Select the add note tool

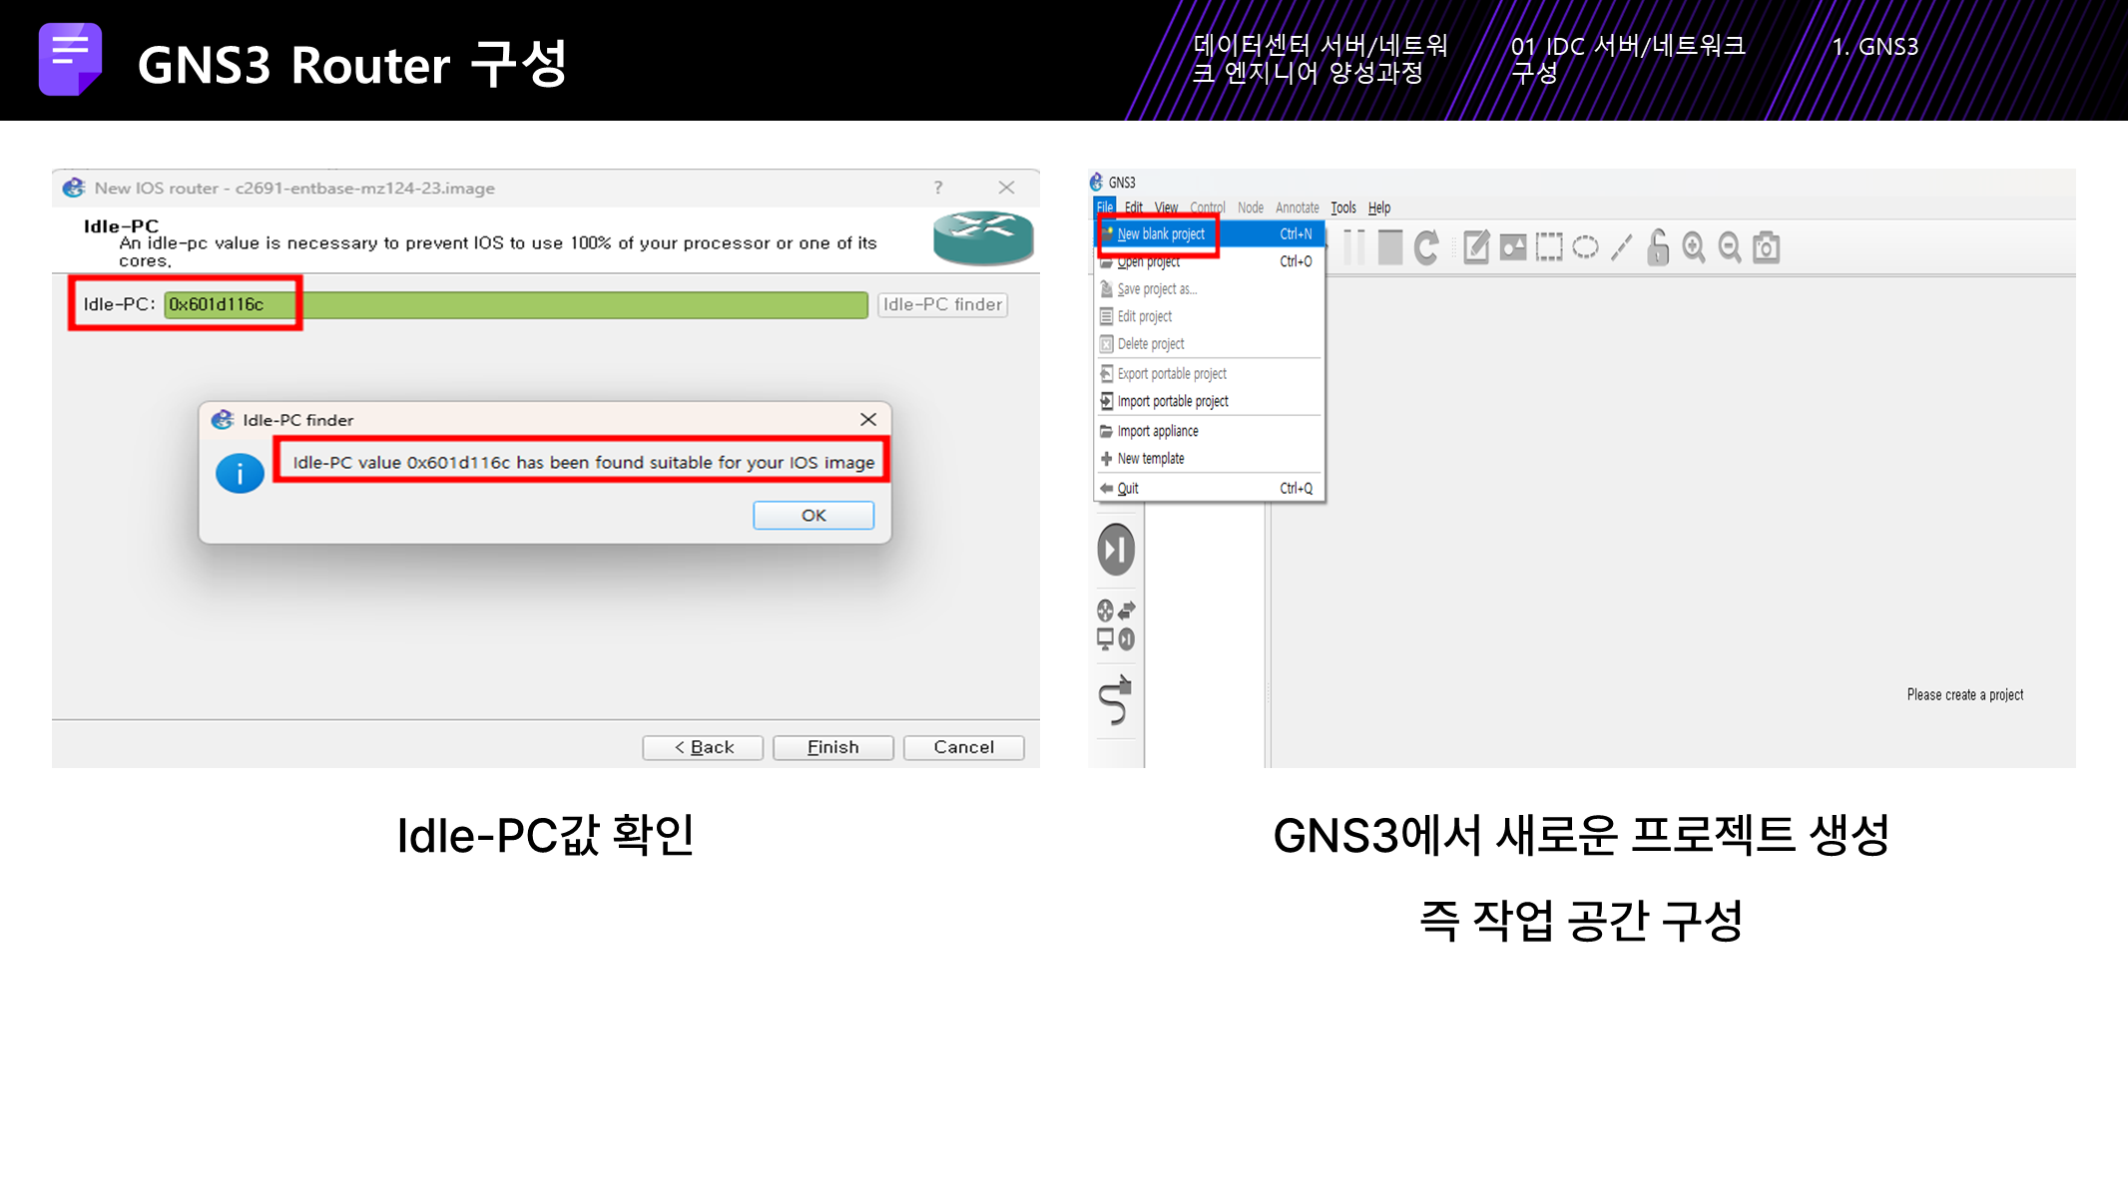[1476, 247]
